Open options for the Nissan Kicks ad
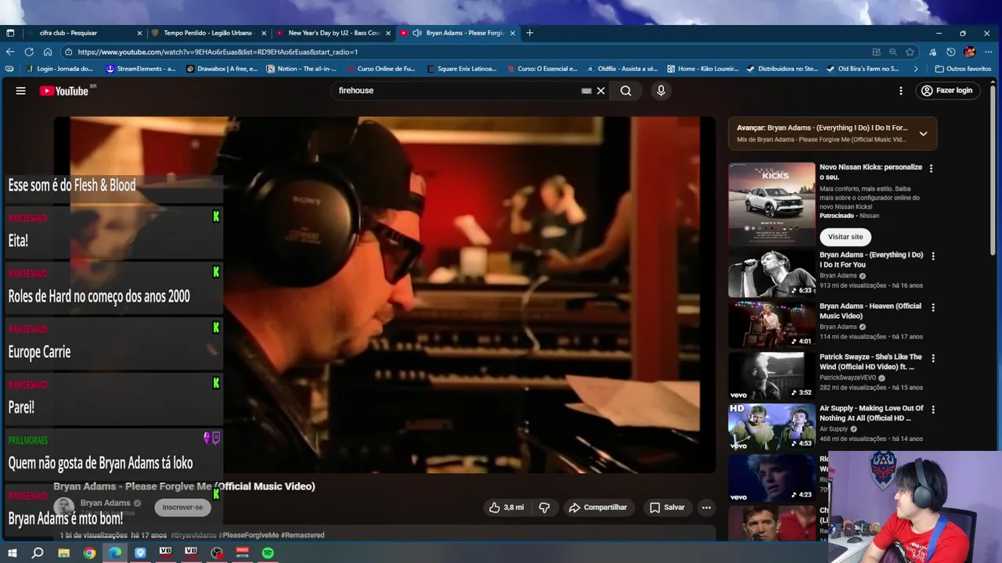The height and width of the screenshot is (563, 1002). click(931, 168)
